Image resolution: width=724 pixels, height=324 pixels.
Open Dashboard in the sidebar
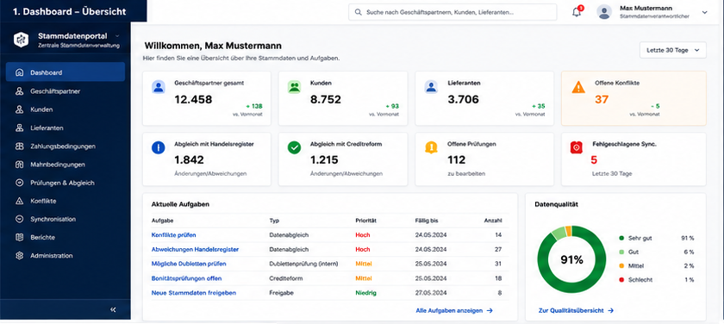tap(66, 72)
